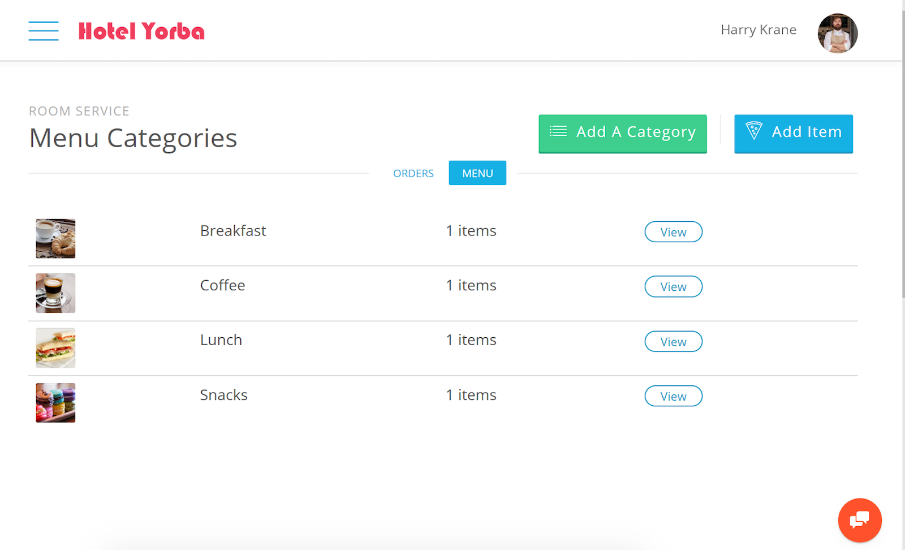Click the pizza icon in Add Item

pyautogui.click(x=753, y=131)
